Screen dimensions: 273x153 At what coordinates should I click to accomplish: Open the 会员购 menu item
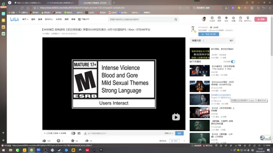[59, 19]
